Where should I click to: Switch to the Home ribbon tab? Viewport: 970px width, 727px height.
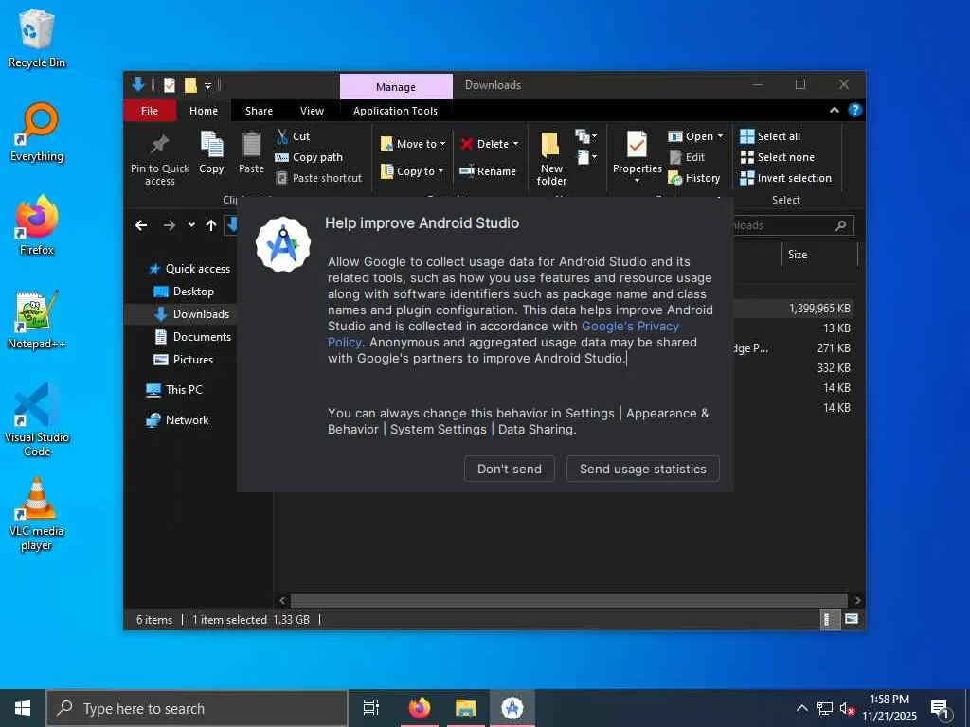(x=204, y=111)
